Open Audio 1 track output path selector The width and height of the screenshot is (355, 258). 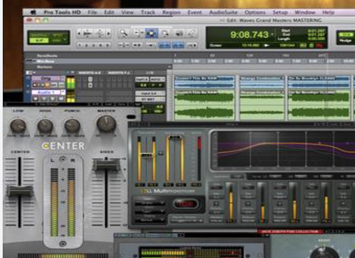point(150,99)
